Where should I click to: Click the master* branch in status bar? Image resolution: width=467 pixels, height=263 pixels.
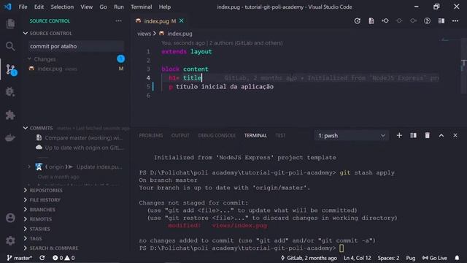[20, 258]
